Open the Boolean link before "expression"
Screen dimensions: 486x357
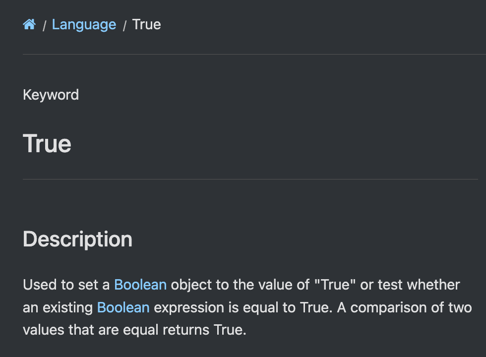coord(123,307)
